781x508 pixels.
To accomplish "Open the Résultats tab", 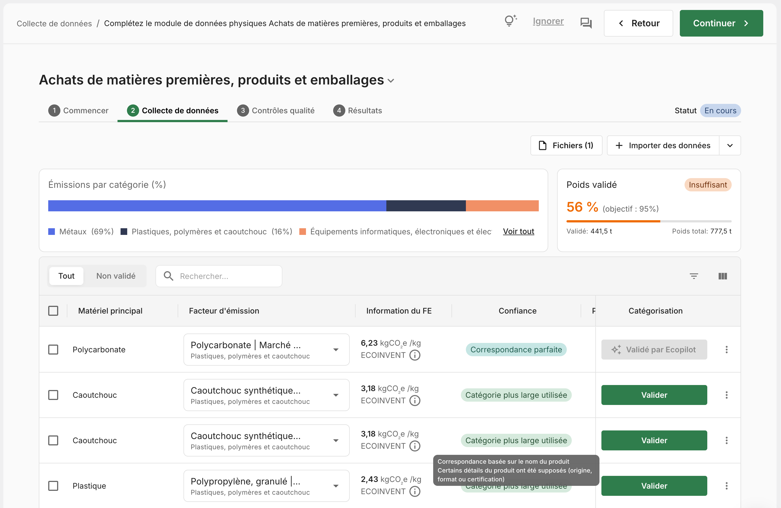I will pyautogui.click(x=357, y=111).
